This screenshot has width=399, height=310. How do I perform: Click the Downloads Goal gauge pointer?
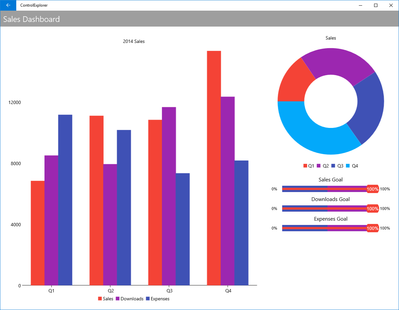click(x=372, y=209)
